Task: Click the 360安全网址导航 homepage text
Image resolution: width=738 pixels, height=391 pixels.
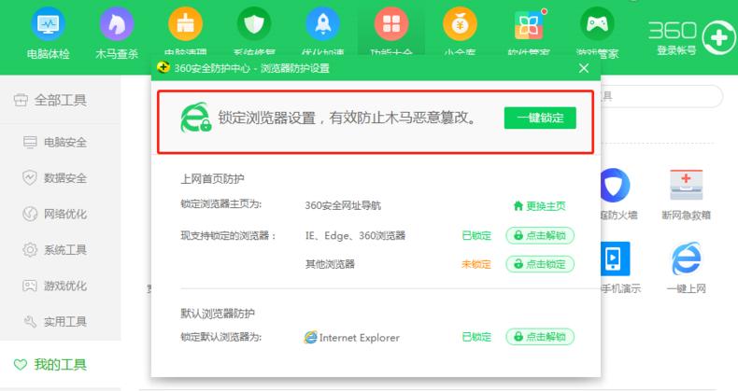Action: pos(343,206)
